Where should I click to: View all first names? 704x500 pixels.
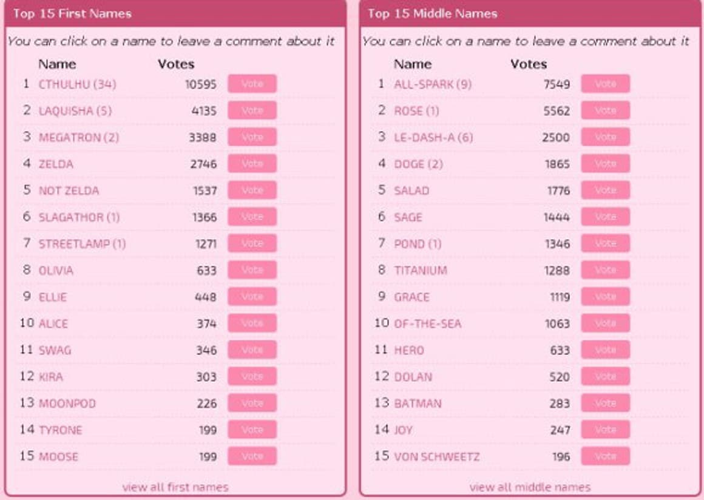pyautogui.click(x=175, y=487)
